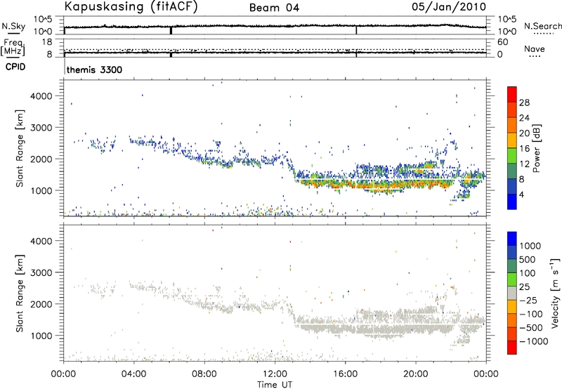This screenshot has height=389, width=562.
Task: Click the "60" tick on the Nave axis
Action: click(x=502, y=42)
